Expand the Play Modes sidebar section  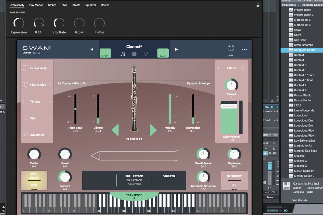37,85
